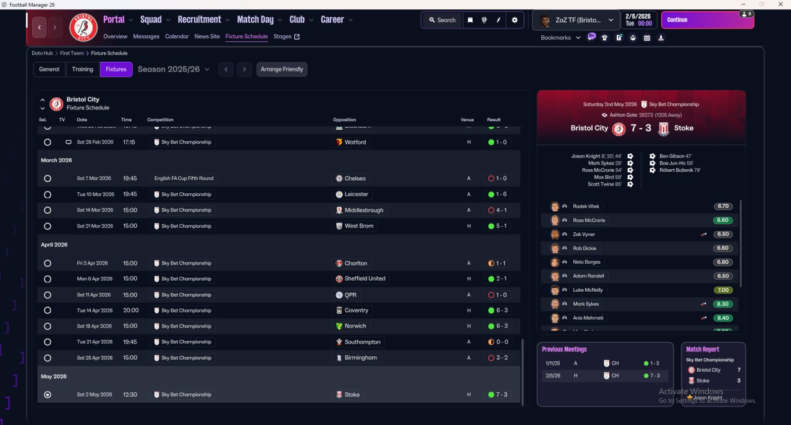Viewport: 791px width, 425px height.
Task: Click the Search box in top bar
Action: (441, 20)
